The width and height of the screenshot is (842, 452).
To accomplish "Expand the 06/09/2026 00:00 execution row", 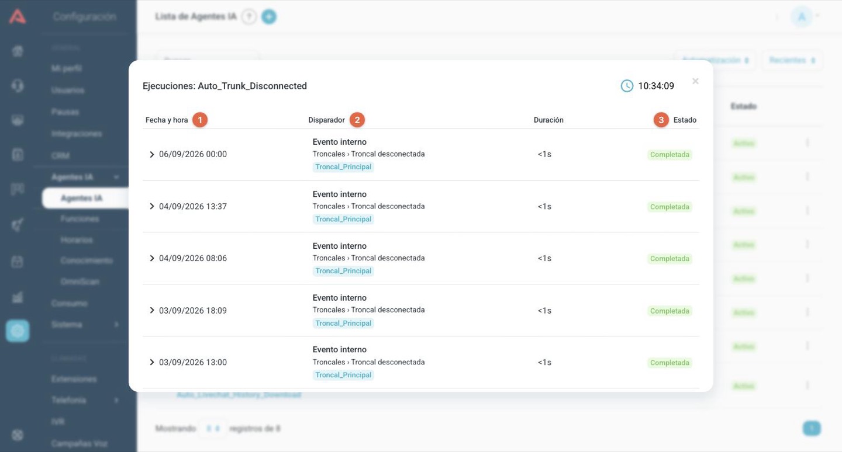I will (x=152, y=155).
